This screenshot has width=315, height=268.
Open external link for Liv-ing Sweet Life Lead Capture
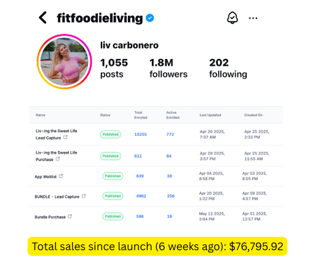pyautogui.click(x=65, y=137)
